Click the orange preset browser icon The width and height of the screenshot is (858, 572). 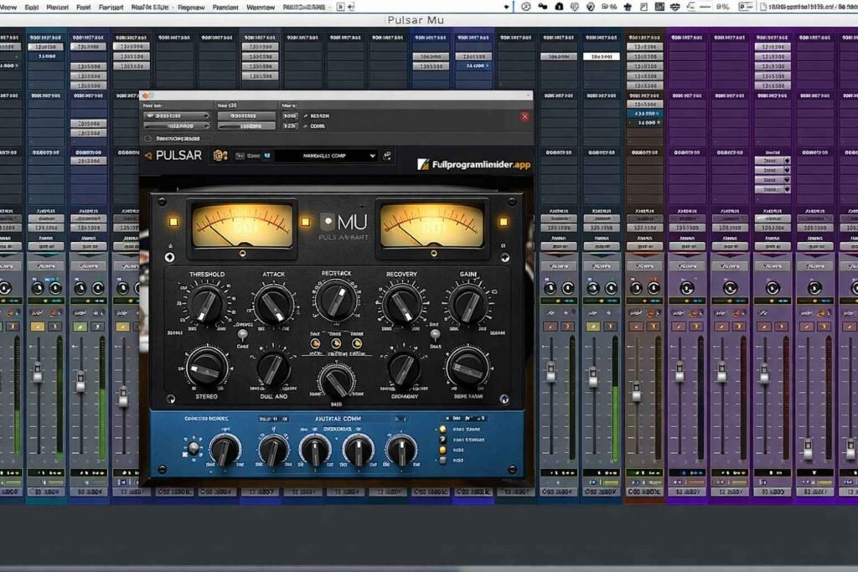tap(220, 156)
